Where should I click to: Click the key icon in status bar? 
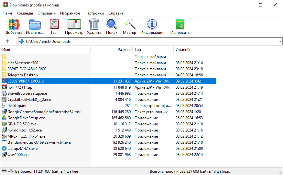click(x=10, y=171)
